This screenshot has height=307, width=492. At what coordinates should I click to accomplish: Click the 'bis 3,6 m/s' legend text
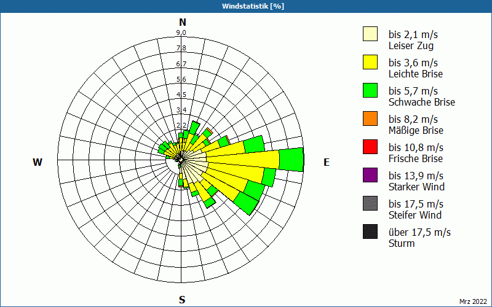tap(413, 63)
